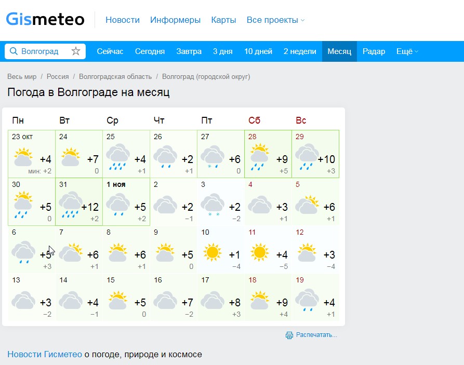The height and width of the screenshot is (365, 464).
Task: Click the snow cloud icon on November 3
Action: click(212, 205)
